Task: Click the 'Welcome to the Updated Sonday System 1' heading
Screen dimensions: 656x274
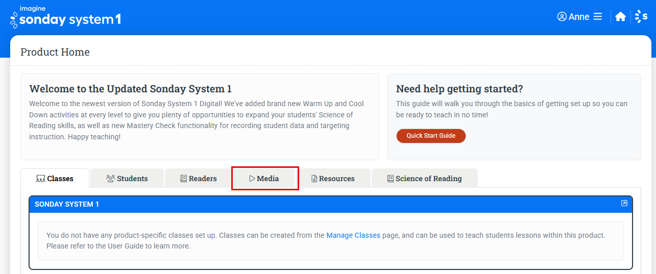Action: pos(131,89)
